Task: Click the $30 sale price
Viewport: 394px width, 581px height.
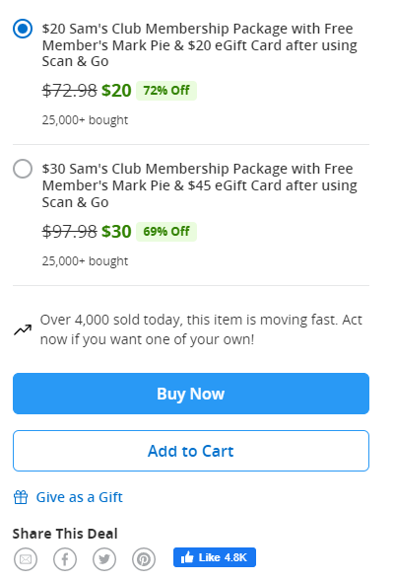Action: click(116, 232)
